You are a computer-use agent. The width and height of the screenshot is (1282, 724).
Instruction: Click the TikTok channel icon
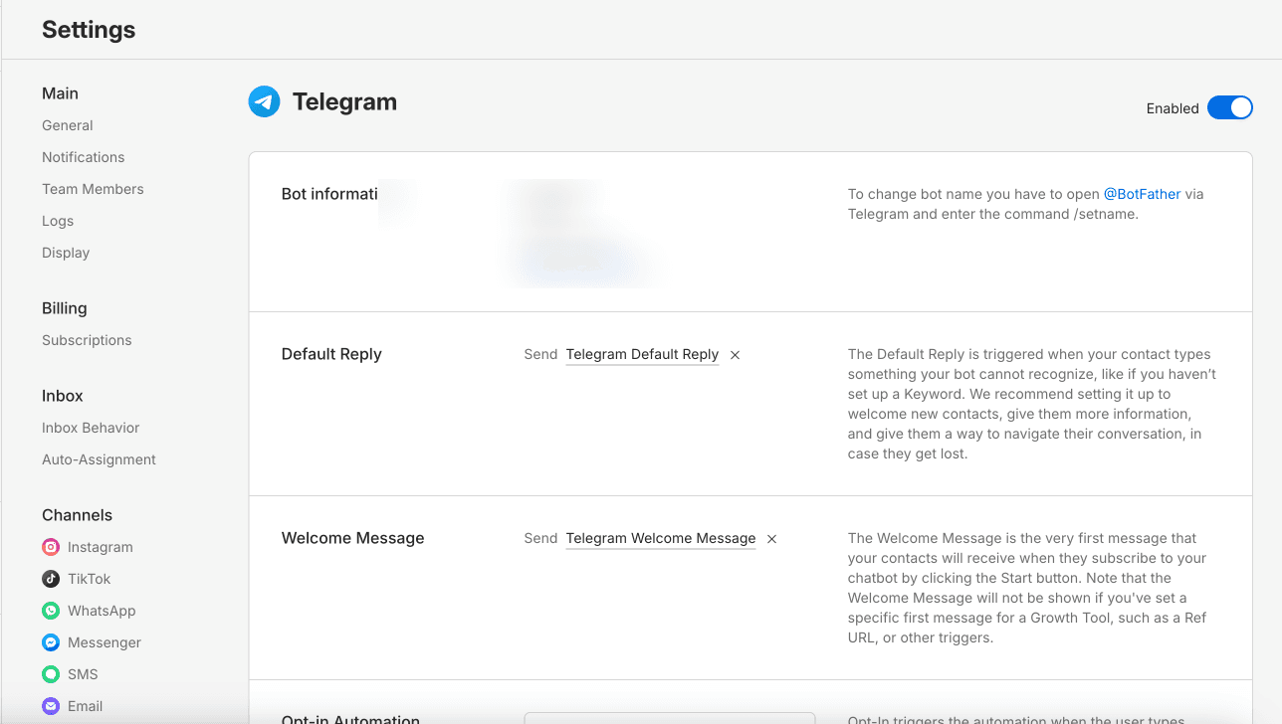(51, 579)
